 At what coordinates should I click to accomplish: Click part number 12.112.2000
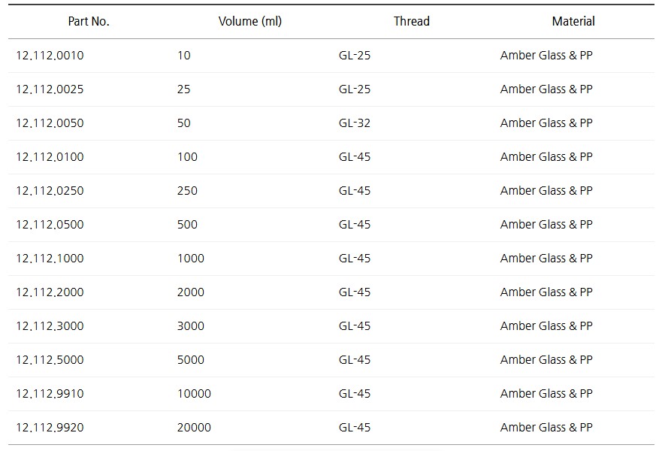(x=50, y=292)
